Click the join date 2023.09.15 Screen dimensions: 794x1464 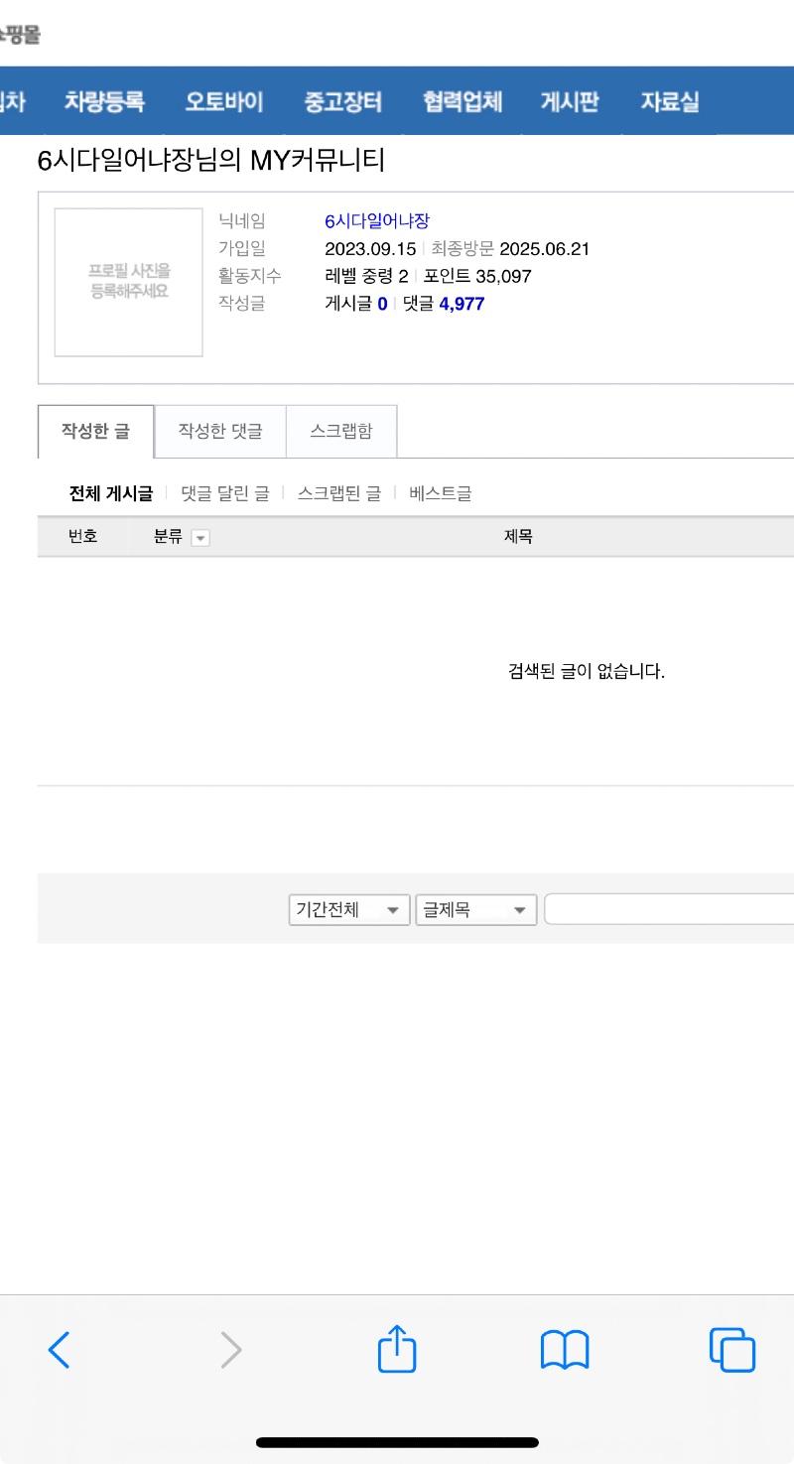(x=370, y=249)
